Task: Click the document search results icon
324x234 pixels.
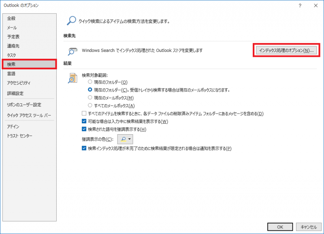Action: (x=72, y=78)
